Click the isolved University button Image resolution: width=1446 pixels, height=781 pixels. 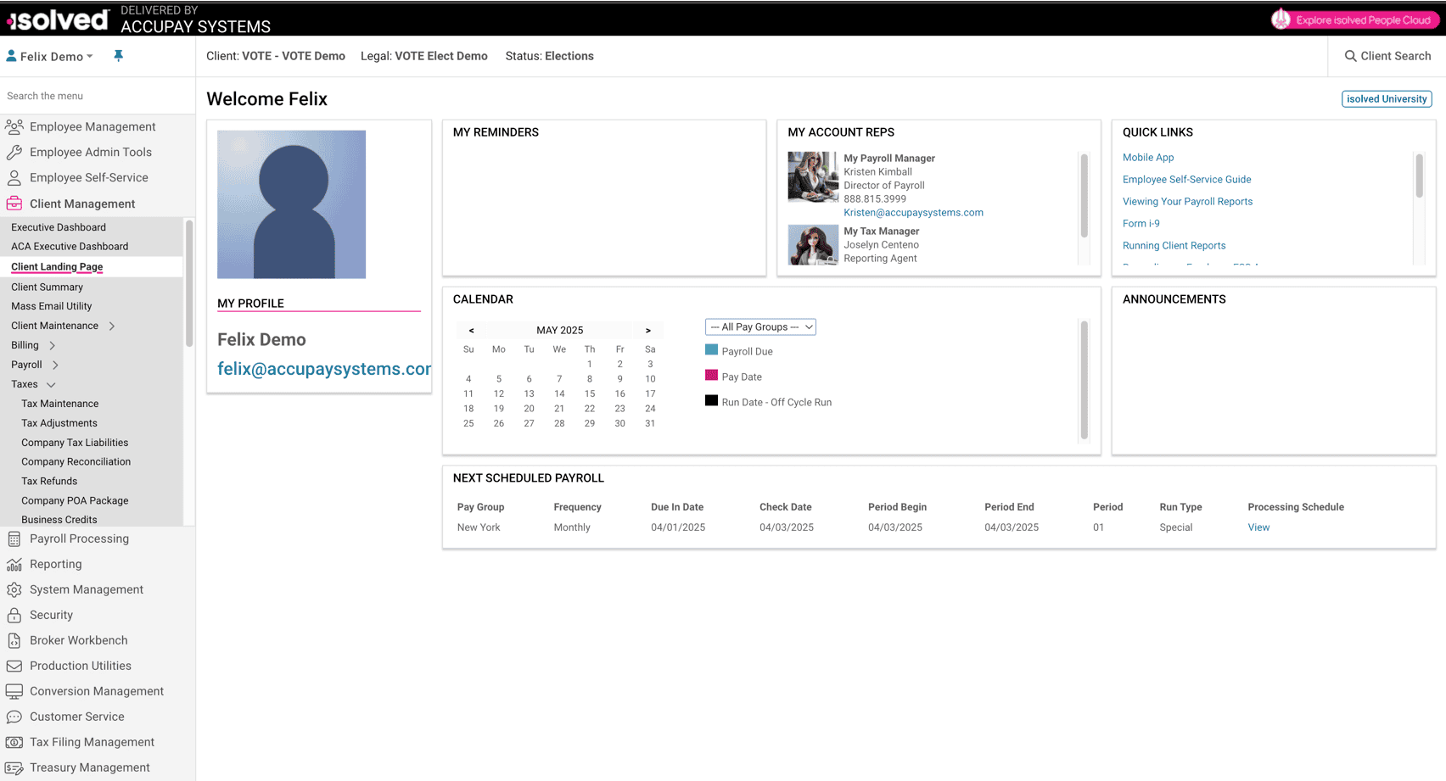tap(1386, 99)
